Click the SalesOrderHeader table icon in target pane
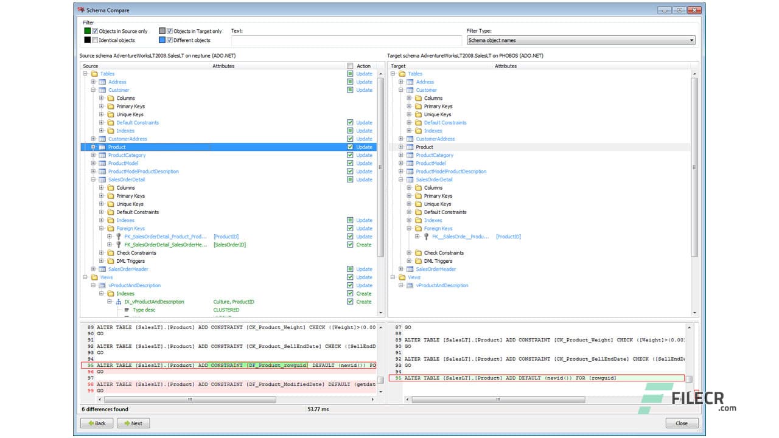Screen dimensions: 779x438 pyautogui.click(x=408, y=269)
